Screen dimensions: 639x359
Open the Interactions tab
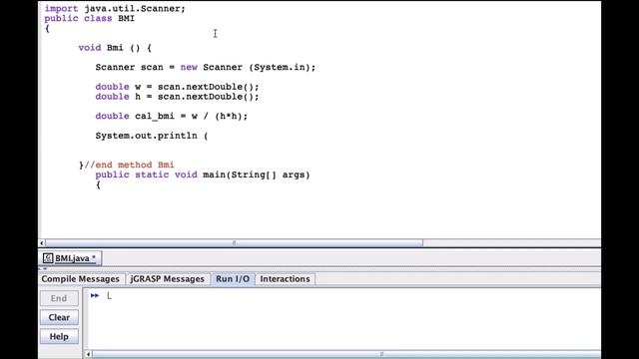coord(285,279)
